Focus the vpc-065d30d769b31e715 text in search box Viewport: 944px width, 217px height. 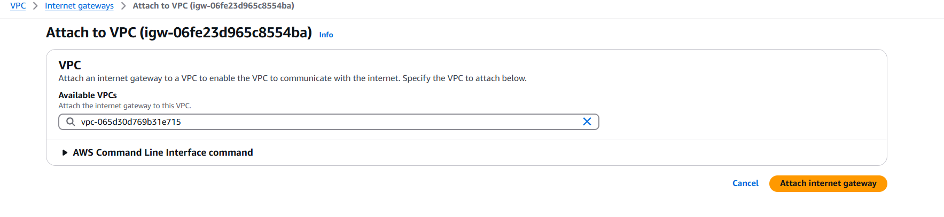pyautogui.click(x=131, y=122)
